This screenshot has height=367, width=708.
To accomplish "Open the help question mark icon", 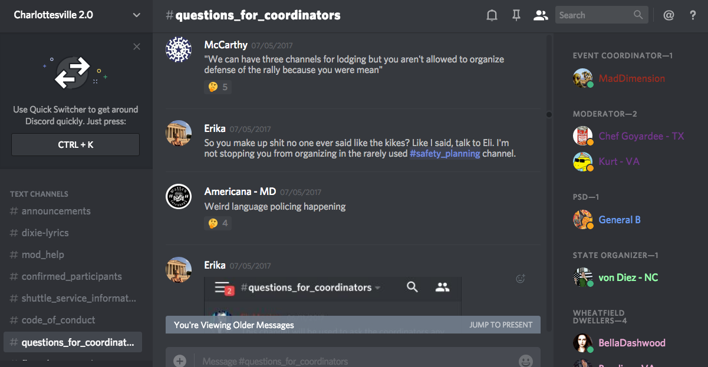I will pos(693,16).
